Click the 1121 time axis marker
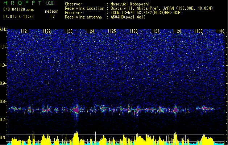The height and width of the screenshot is (145, 228). 25,31
